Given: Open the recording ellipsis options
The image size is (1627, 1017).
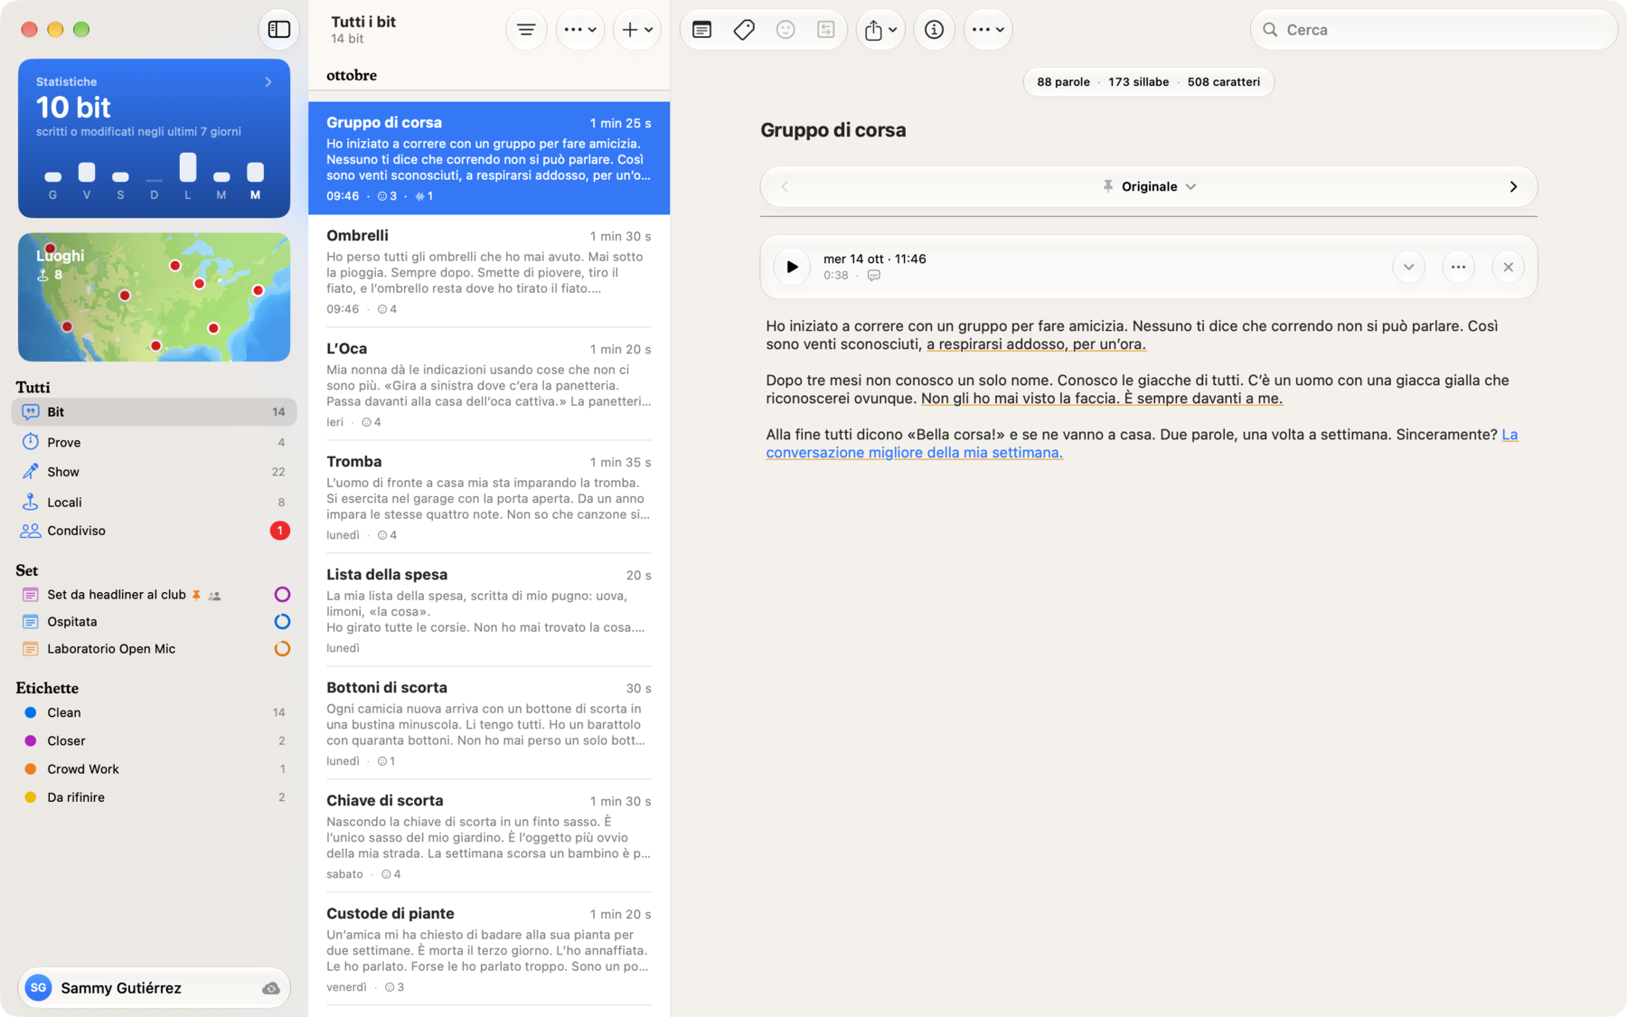Looking at the screenshot, I should pyautogui.click(x=1458, y=267).
